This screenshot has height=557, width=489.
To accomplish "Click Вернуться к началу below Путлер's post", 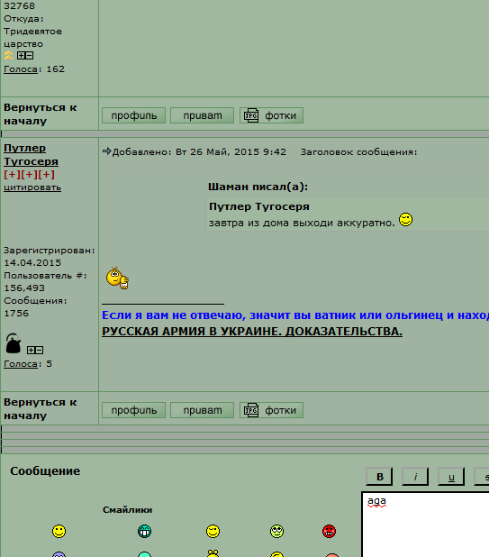I will (41, 409).
